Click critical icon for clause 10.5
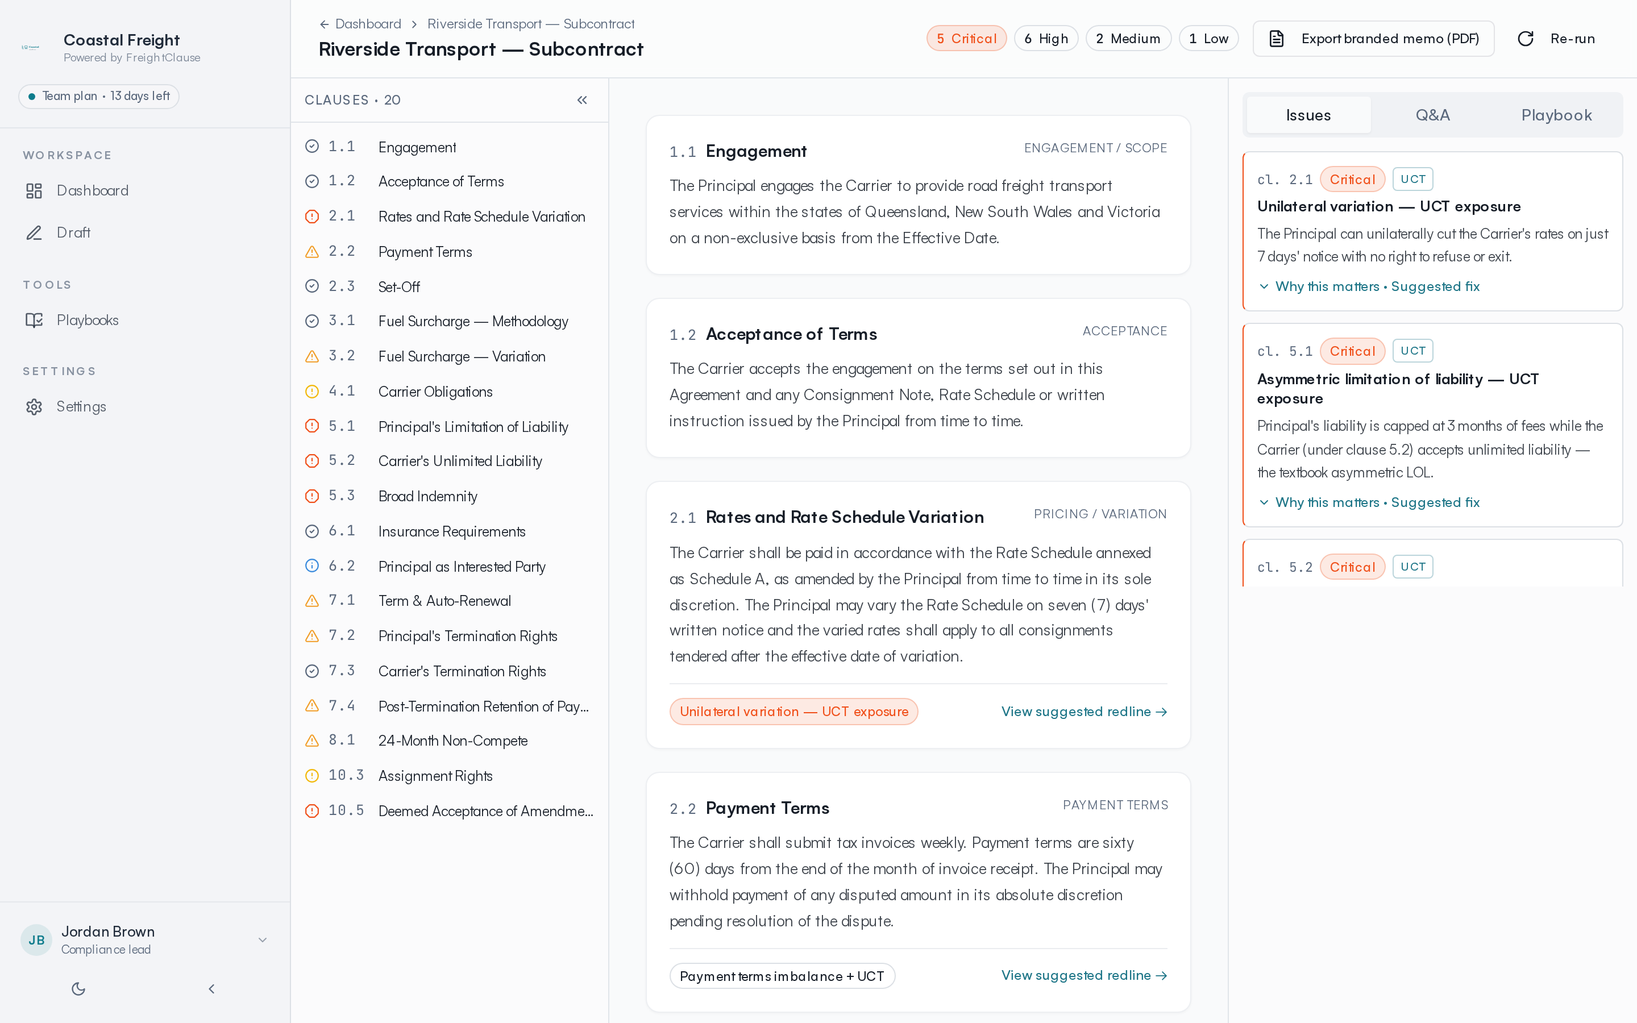The image size is (1637, 1023). pyautogui.click(x=312, y=810)
